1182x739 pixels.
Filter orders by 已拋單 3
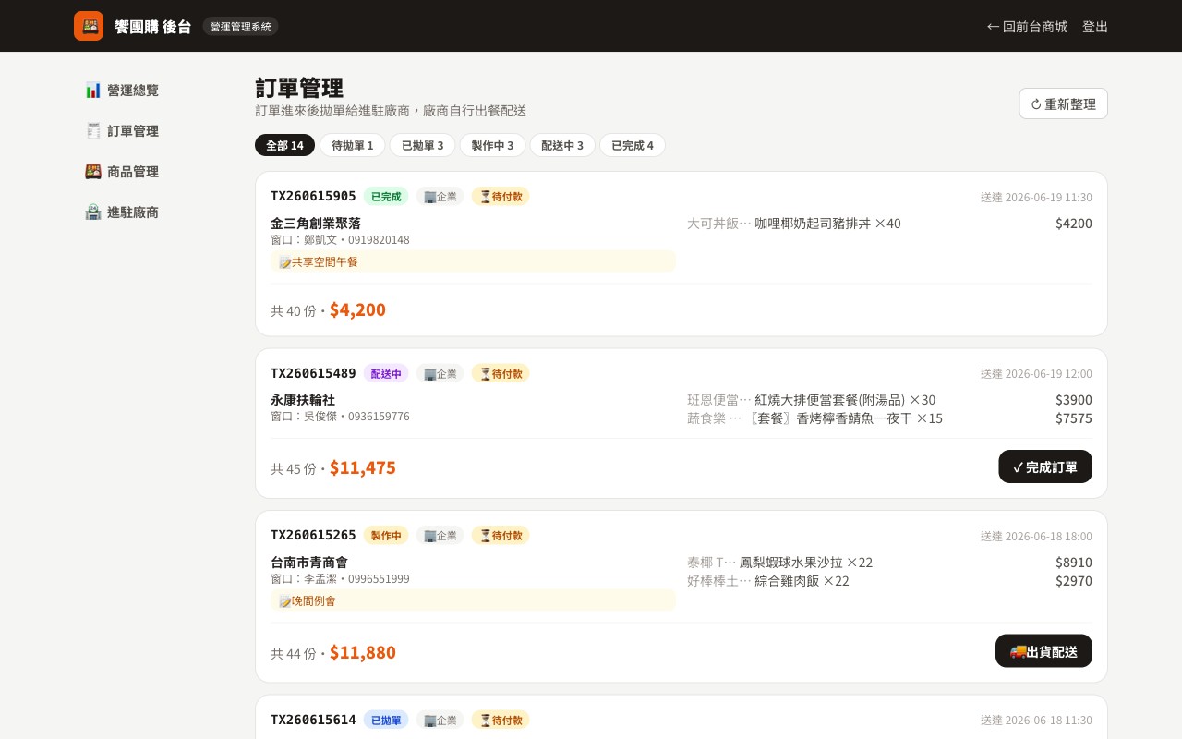click(x=422, y=145)
